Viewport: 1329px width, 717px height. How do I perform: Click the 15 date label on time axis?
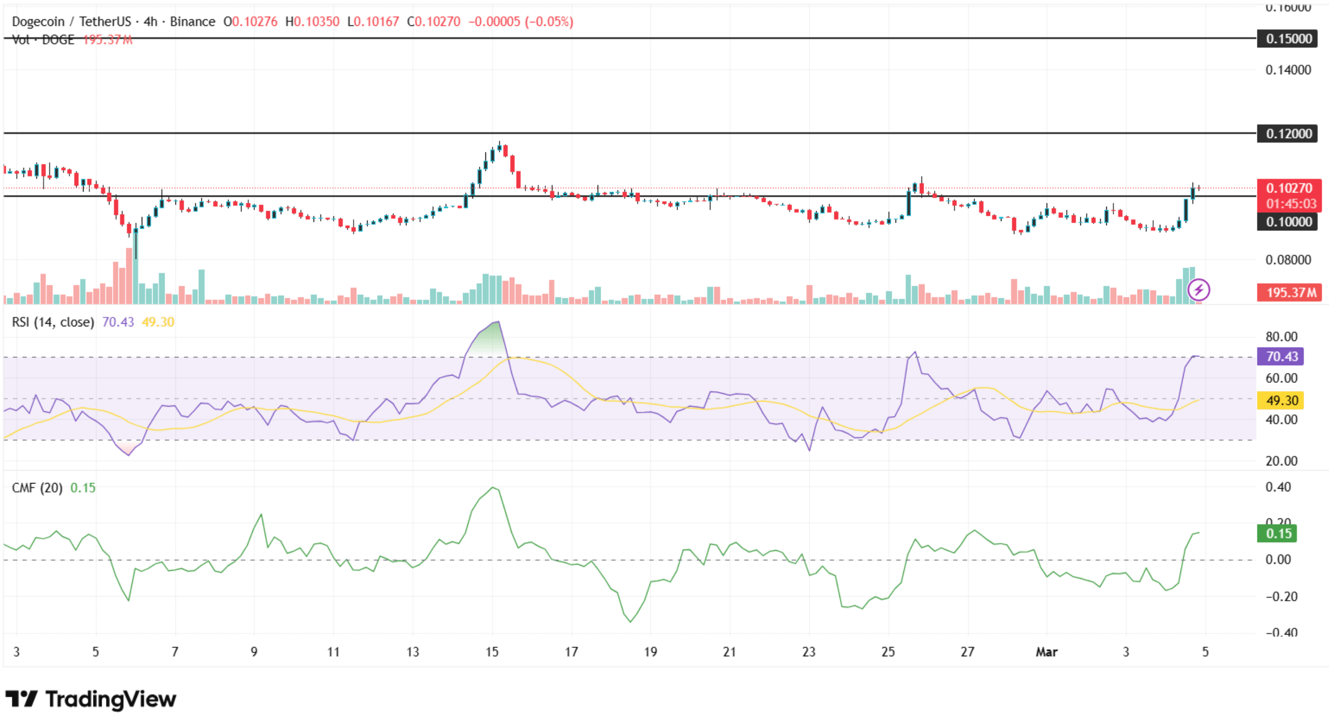pos(492,652)
